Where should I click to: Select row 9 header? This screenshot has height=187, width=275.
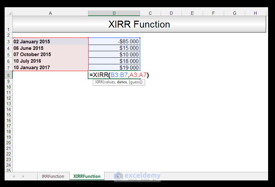[9, 81]
